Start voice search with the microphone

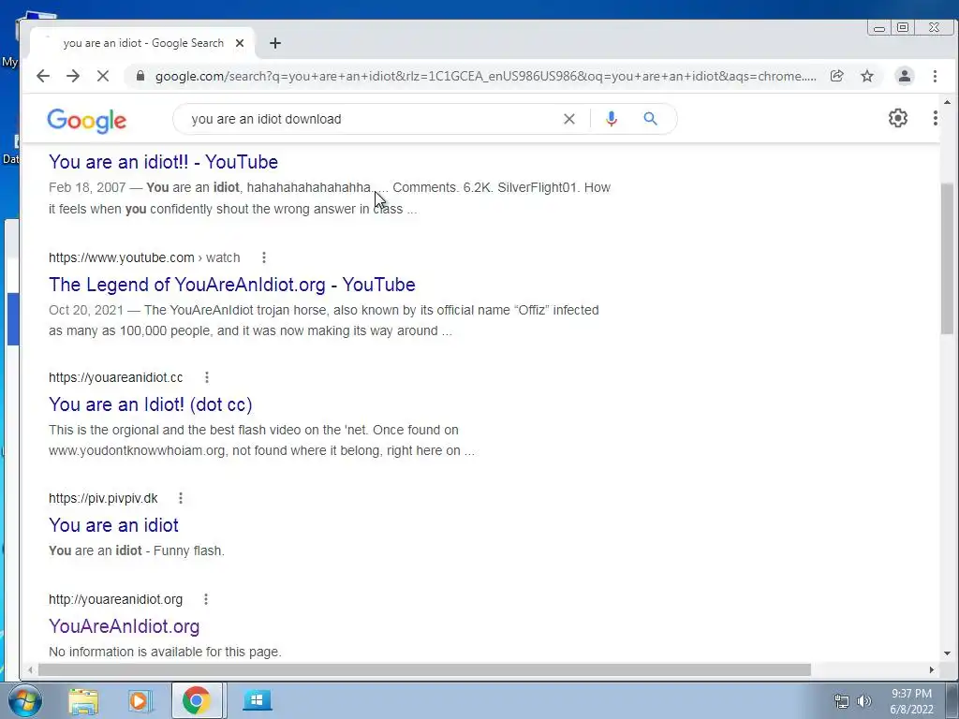611,119
